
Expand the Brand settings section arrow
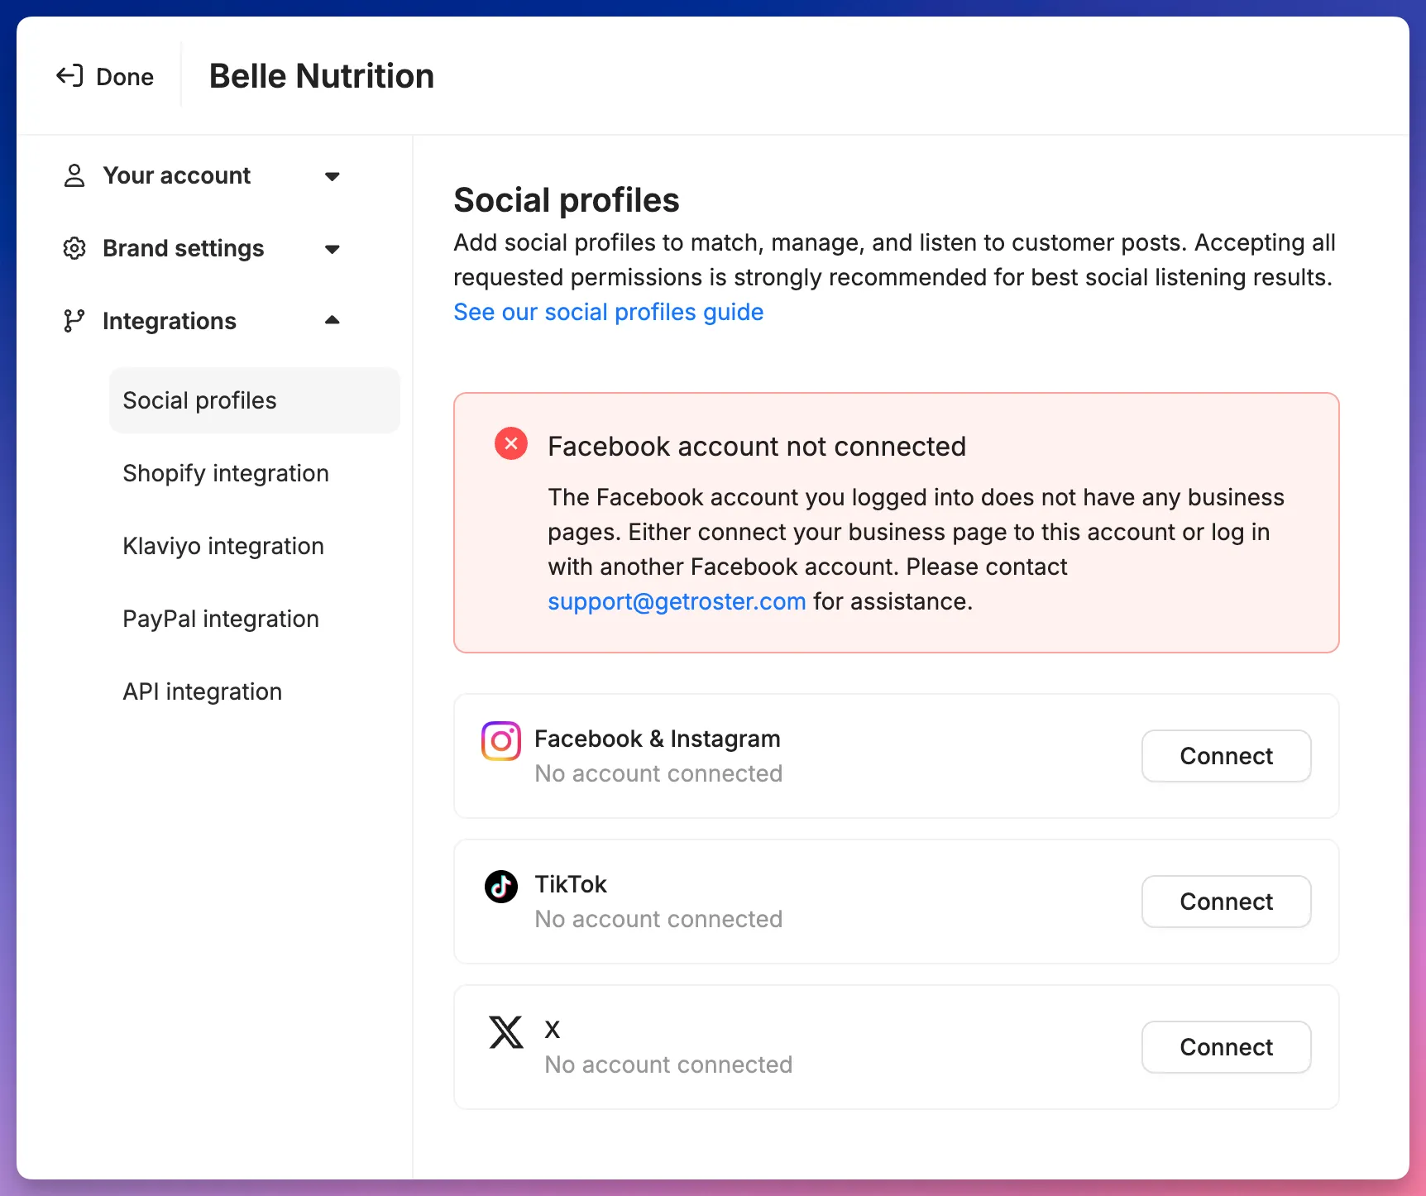[333, 249]
